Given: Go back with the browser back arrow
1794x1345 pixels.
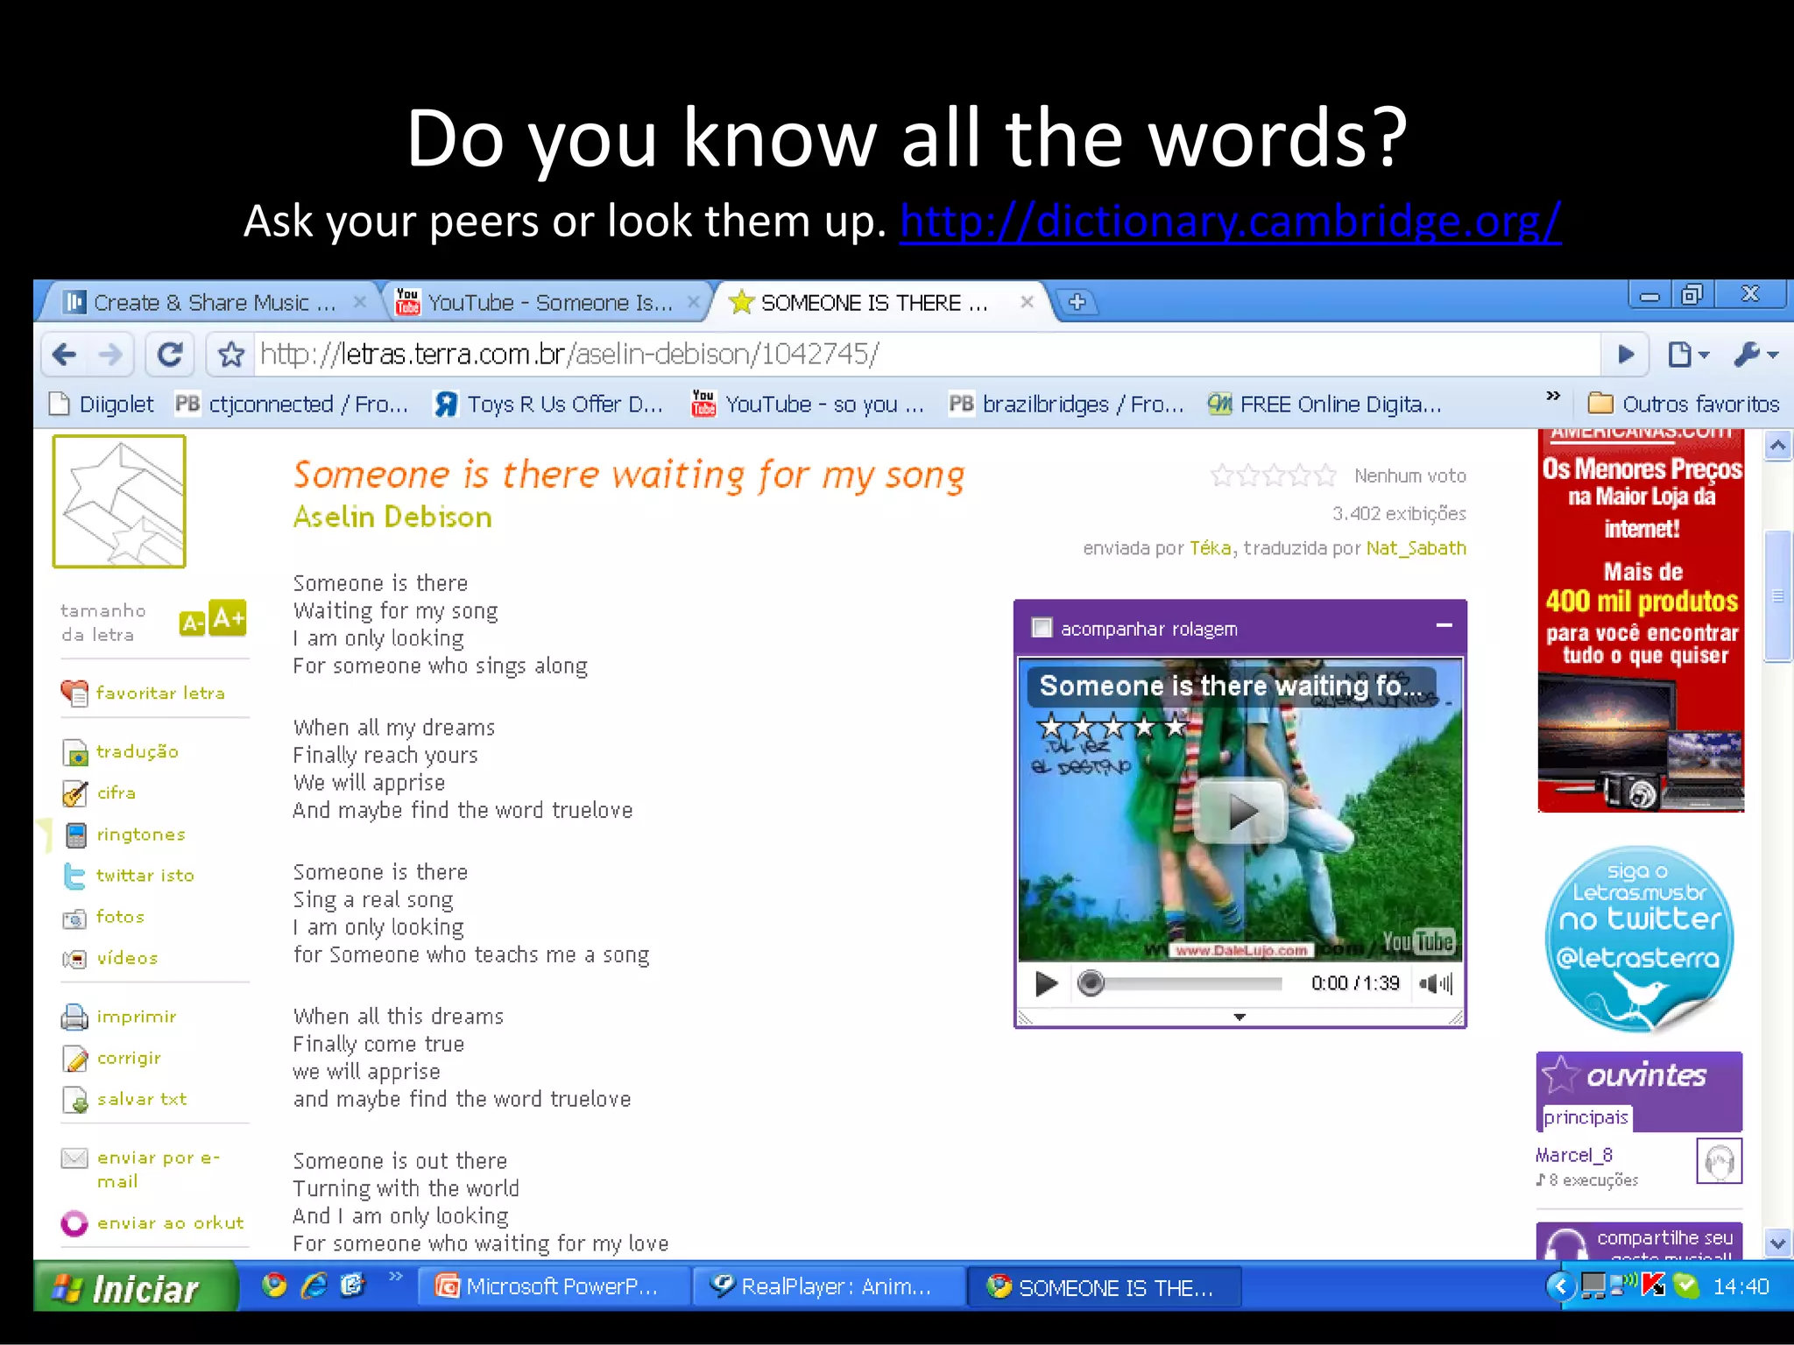Looking at the screenshot, I should (x=65, y=355).
